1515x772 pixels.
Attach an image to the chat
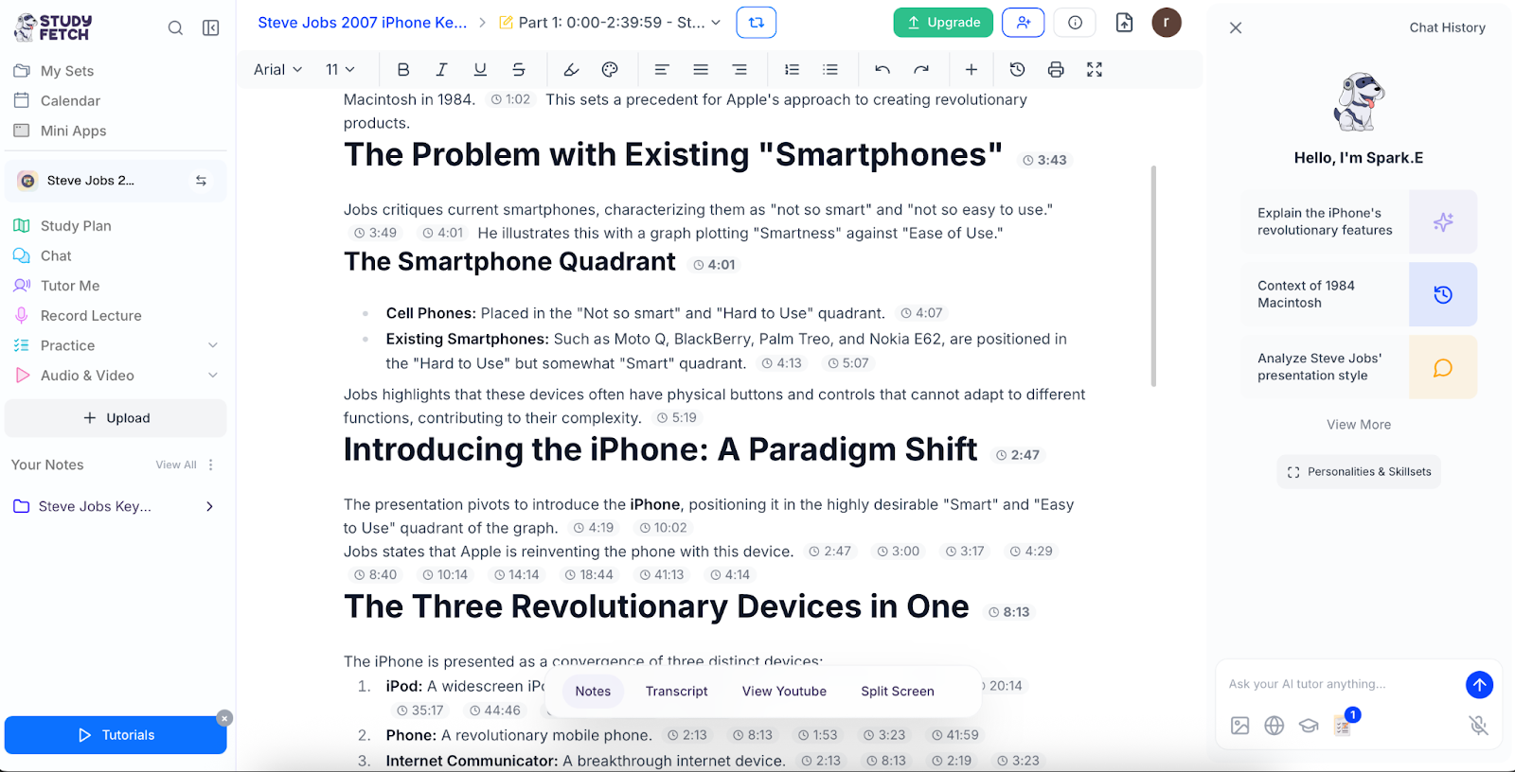pyautogui.click(x=1240, y=726)
